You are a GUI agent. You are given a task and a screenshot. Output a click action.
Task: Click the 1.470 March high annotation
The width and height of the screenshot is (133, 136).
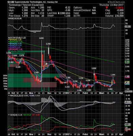(x=113, y=75)
